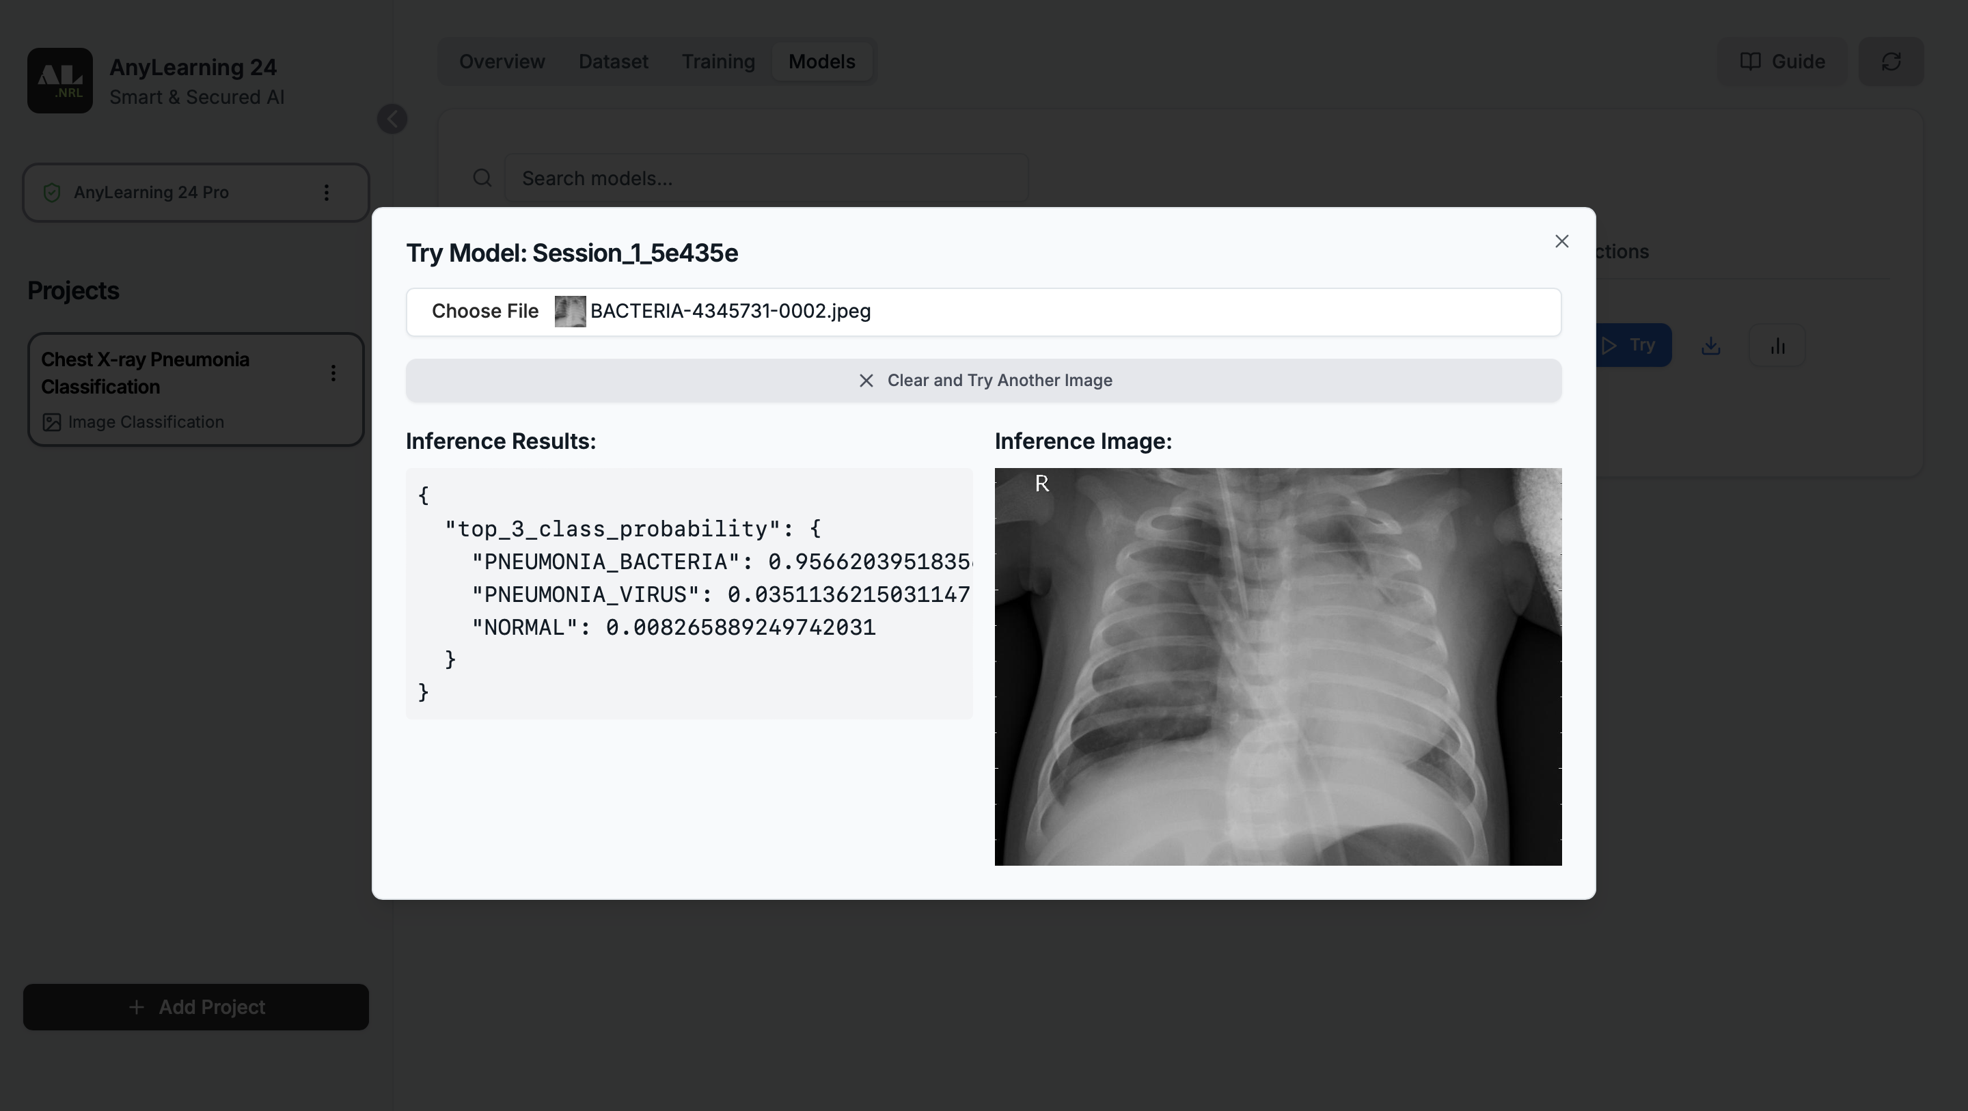The width and height of the screenshot is (1968, 1111).
Task: Click the model download icon
Action: 1710,345
